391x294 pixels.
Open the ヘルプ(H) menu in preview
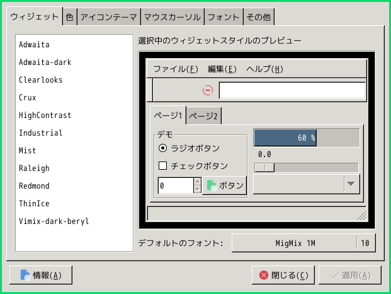point(264,69)
